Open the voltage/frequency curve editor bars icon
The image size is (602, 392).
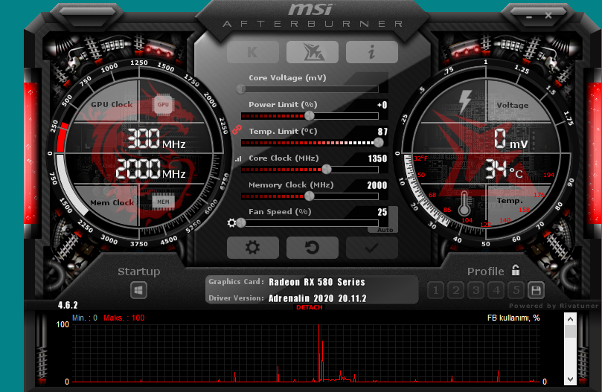click(x=238, y=158)
